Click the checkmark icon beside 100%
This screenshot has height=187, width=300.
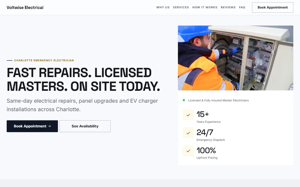[188, 151]
